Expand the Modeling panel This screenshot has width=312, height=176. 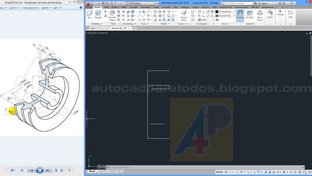pos(97,24)
